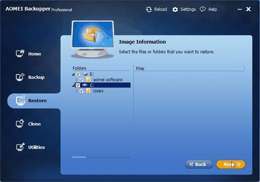Select the 'aomei software' folder row
The image size is (260, 182).
click(x=108, y=79)
